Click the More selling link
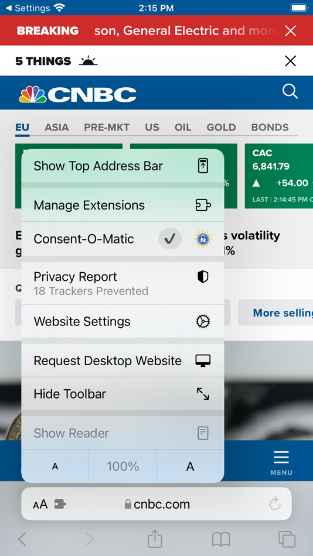313x556 pixels. point(275,313)
